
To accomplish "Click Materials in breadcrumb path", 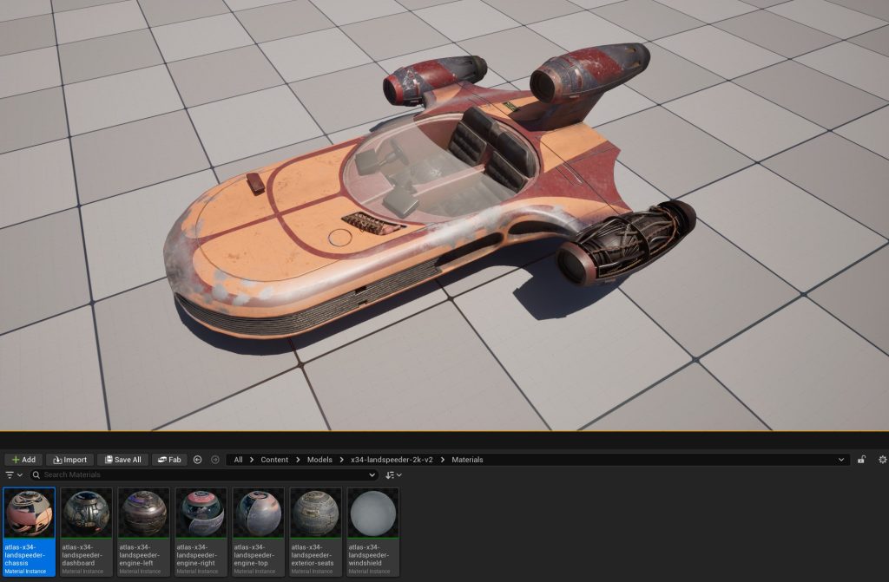I will 467,460.
